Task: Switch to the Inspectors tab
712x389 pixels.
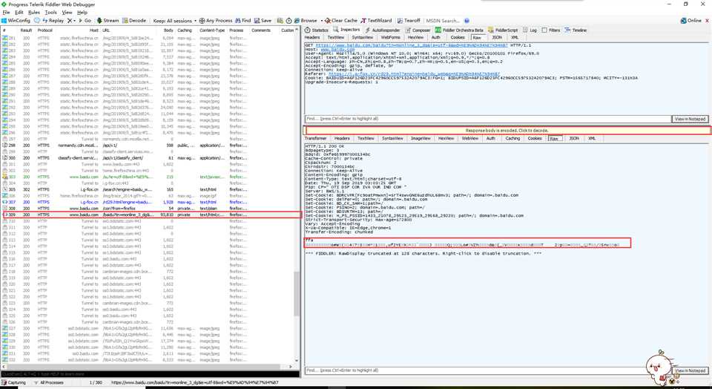Action: 347,30
